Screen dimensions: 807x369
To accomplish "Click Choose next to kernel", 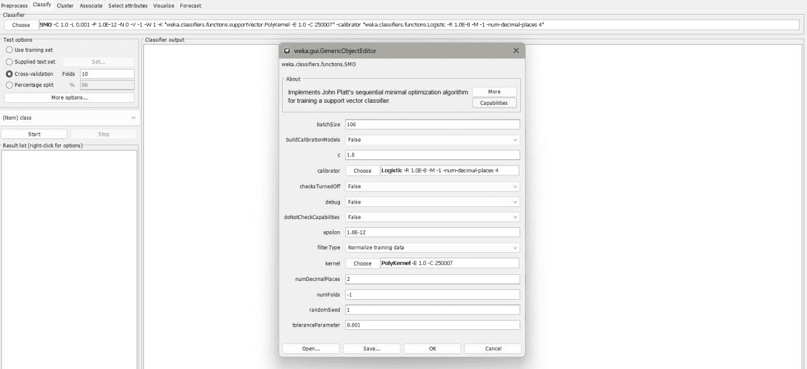I will (x=362, y=263).
